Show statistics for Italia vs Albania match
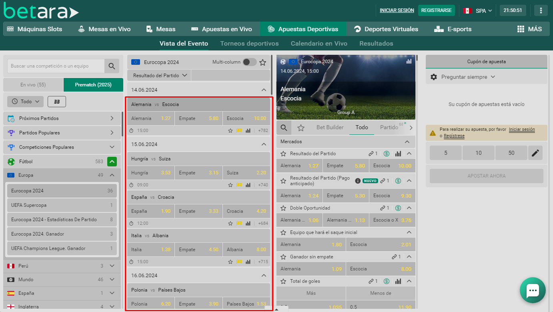 [x=248, y=262]
